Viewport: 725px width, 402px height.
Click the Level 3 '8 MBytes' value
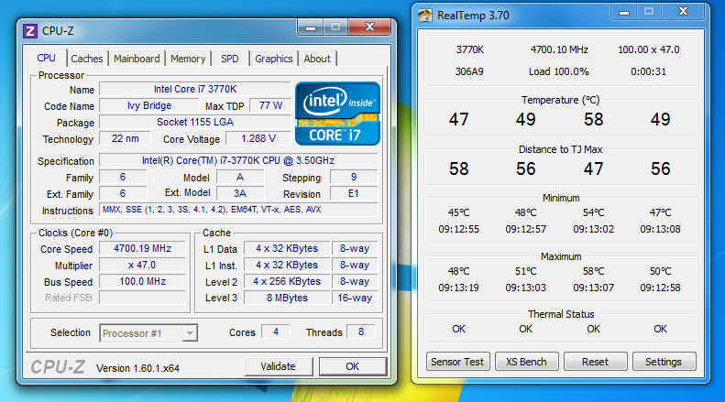click(x=287, y=298)
